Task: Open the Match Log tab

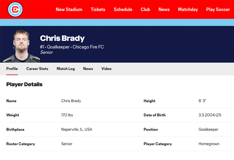Action: coord(66,69)
